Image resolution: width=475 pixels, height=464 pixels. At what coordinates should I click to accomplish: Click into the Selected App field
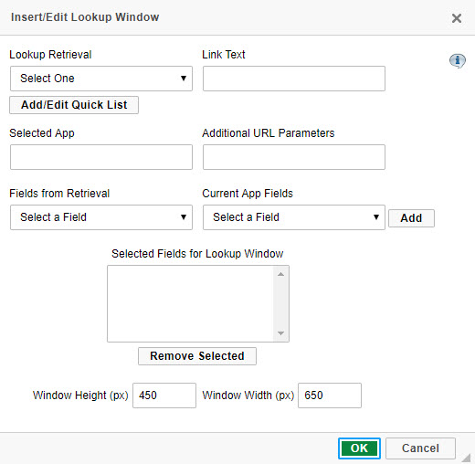tap(101, 157)
